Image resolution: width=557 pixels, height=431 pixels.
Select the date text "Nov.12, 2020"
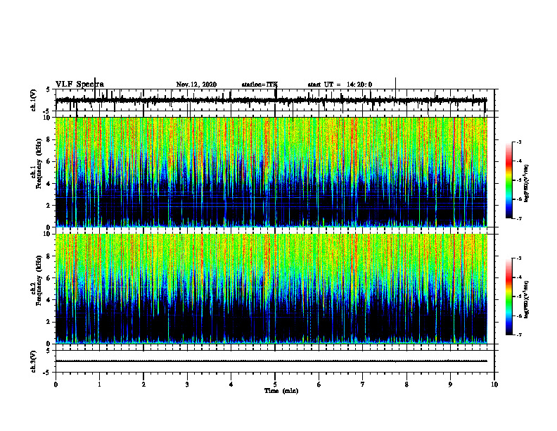196,85
